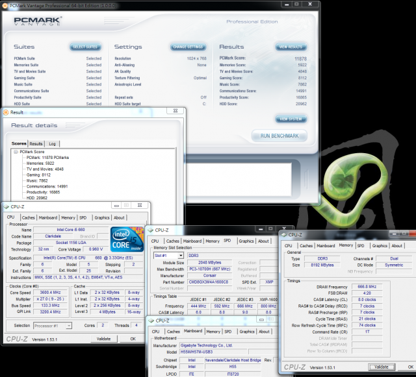This screenshot has width=416, height=377.
Task: Open Caches tab in CPU-Z CPU window
Action: click(29, 217)
